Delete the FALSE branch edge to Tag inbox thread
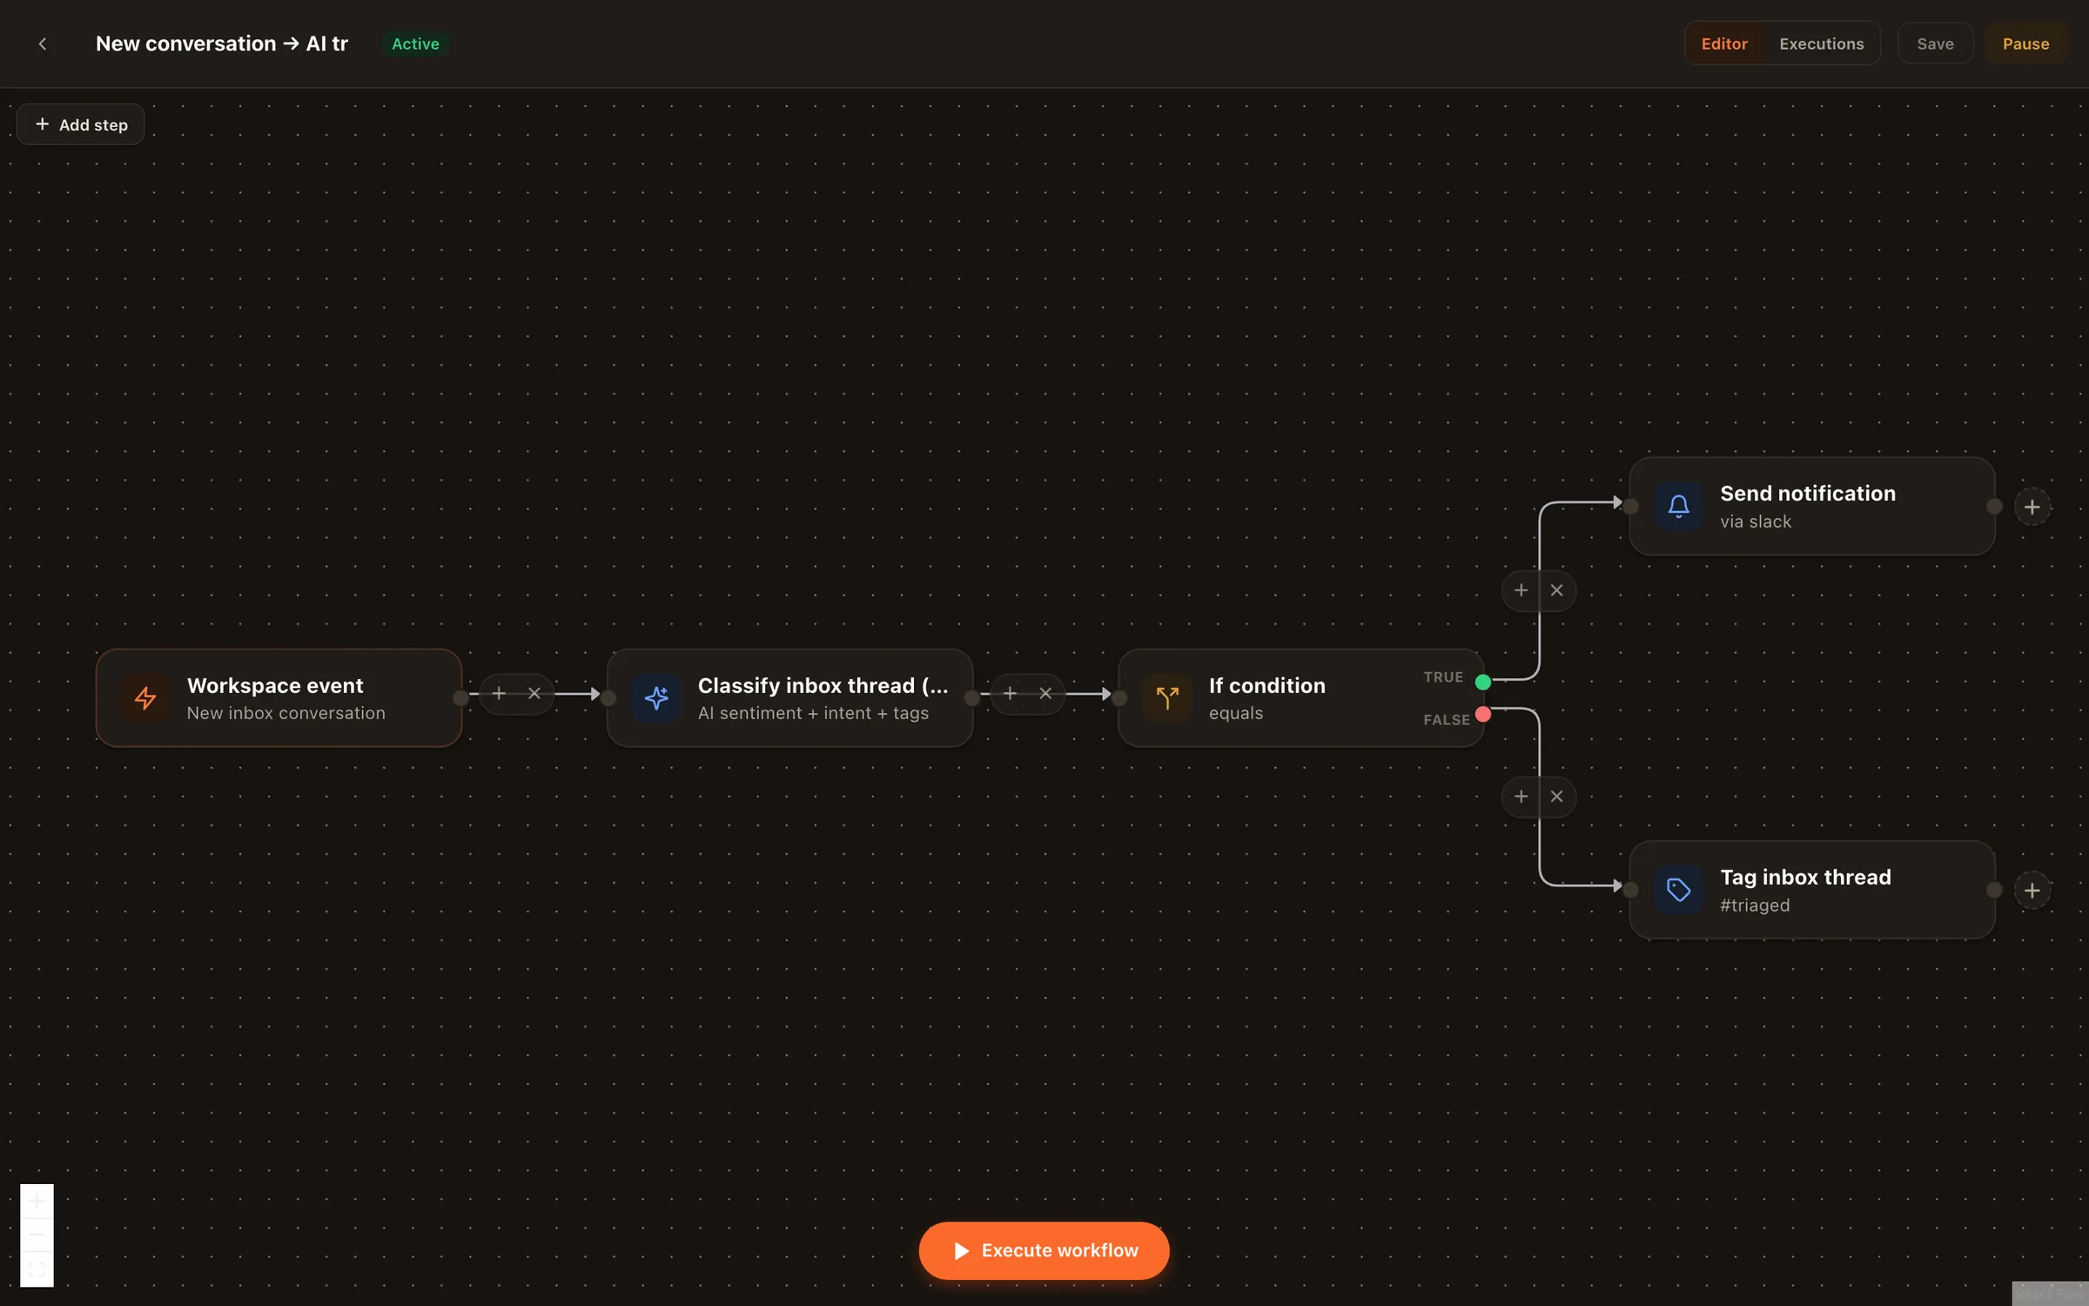 tap(1556, 797)
